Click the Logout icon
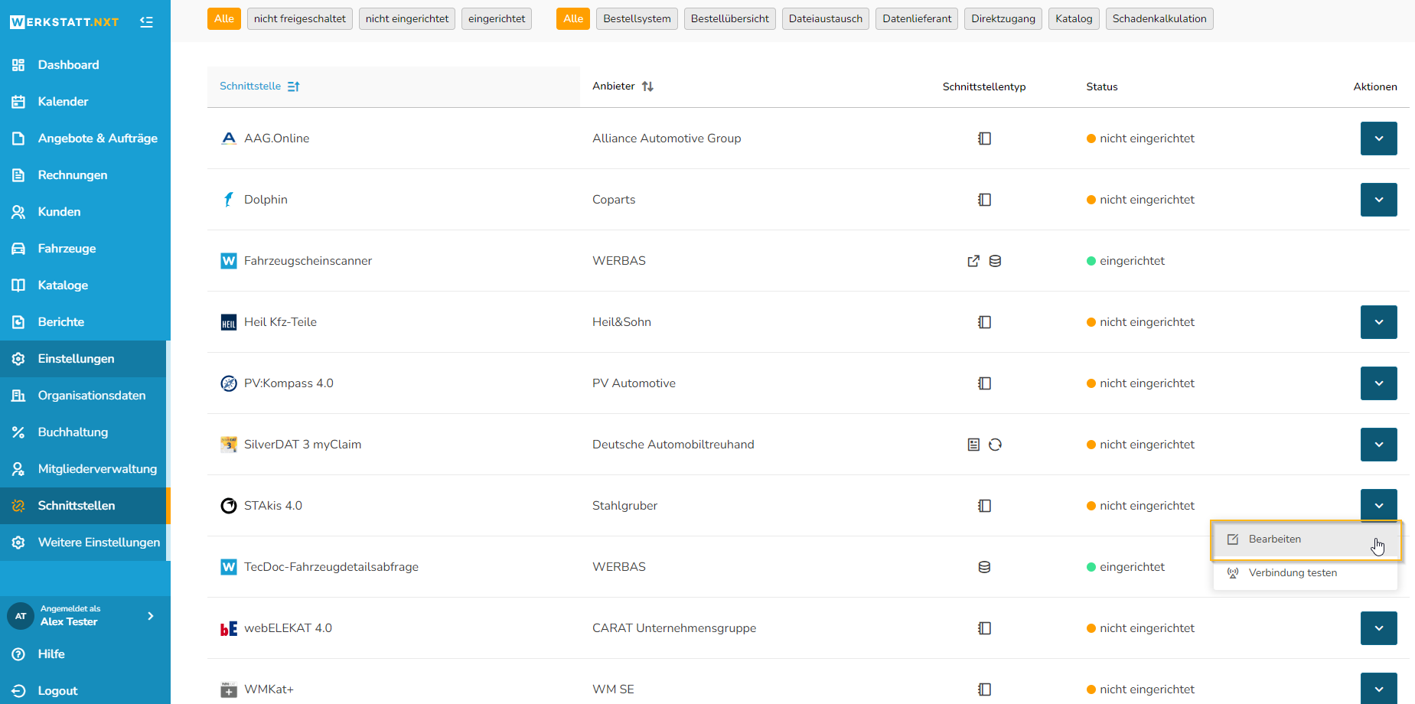 (18, 691)
